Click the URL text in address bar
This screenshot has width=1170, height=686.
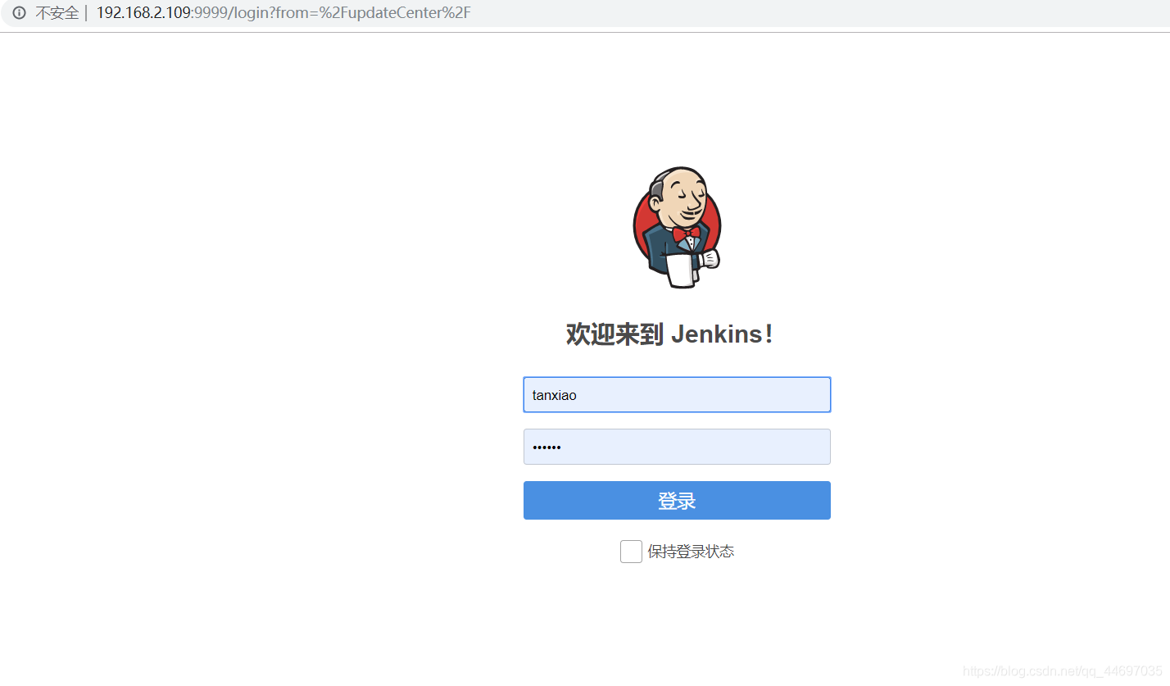coord(283,13)
